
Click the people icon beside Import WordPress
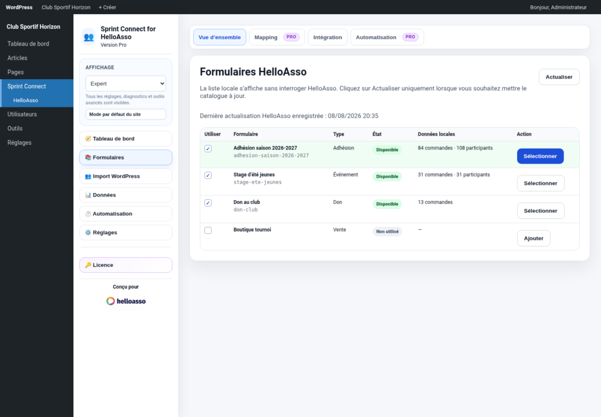point(88,176)
